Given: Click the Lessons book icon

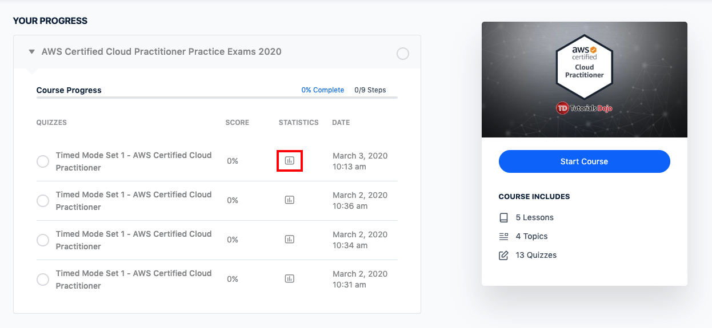Looking at the screenshot, I should (503, 217).
